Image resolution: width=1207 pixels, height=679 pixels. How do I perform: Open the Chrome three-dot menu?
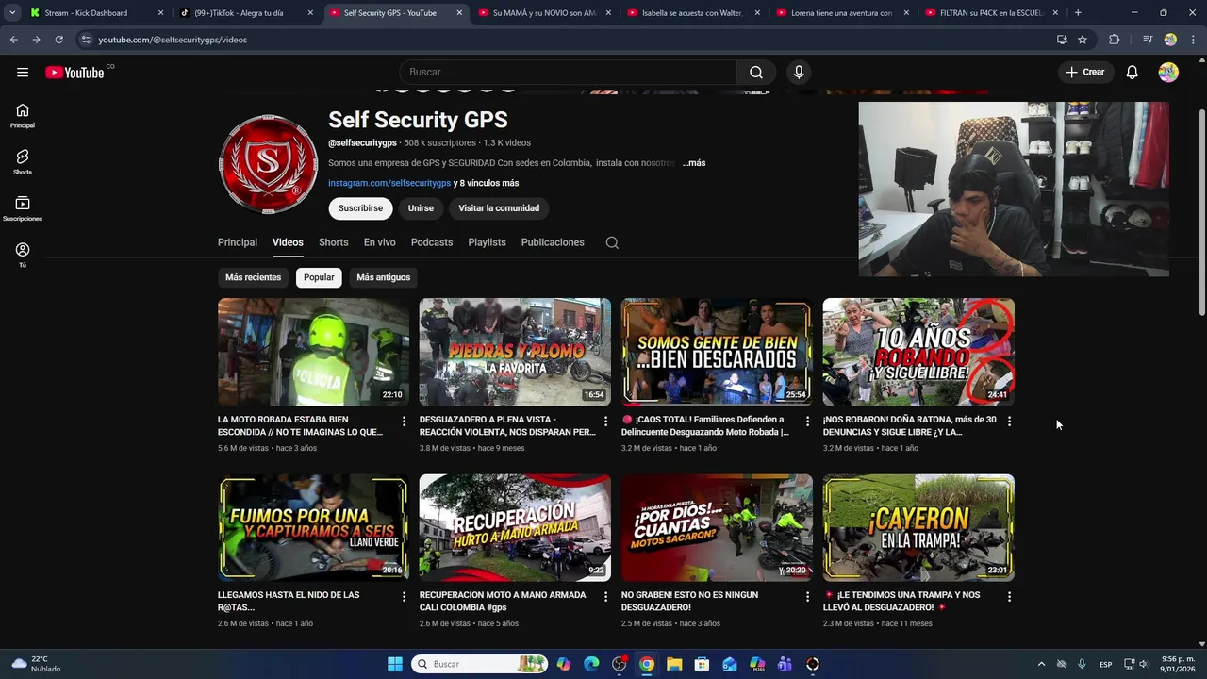point(1193,40)
